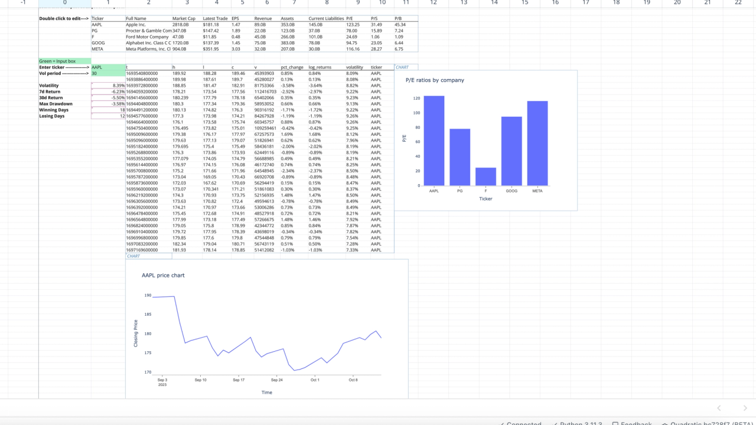Select the GOOG ticker cell in company table

point(108,43)
